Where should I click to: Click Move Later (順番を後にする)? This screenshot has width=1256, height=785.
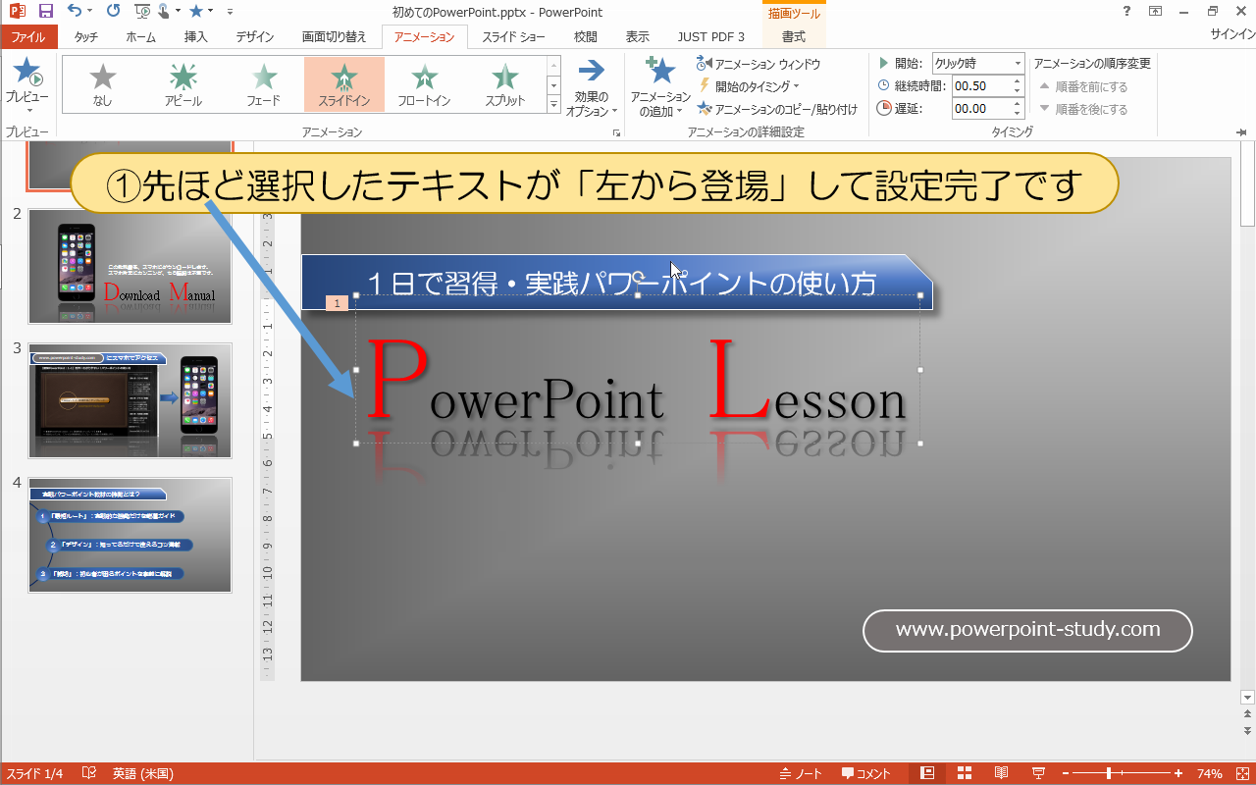(1083, 109)
